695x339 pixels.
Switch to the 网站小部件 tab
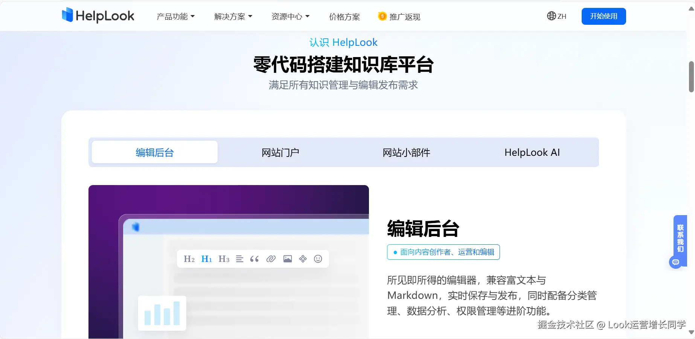coord(406,152)
